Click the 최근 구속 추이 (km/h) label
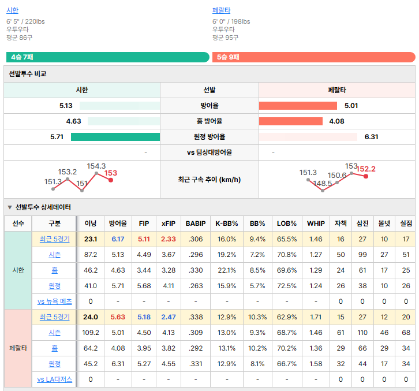This screenshot has height=391, width=419. click(x=209, y=180)
